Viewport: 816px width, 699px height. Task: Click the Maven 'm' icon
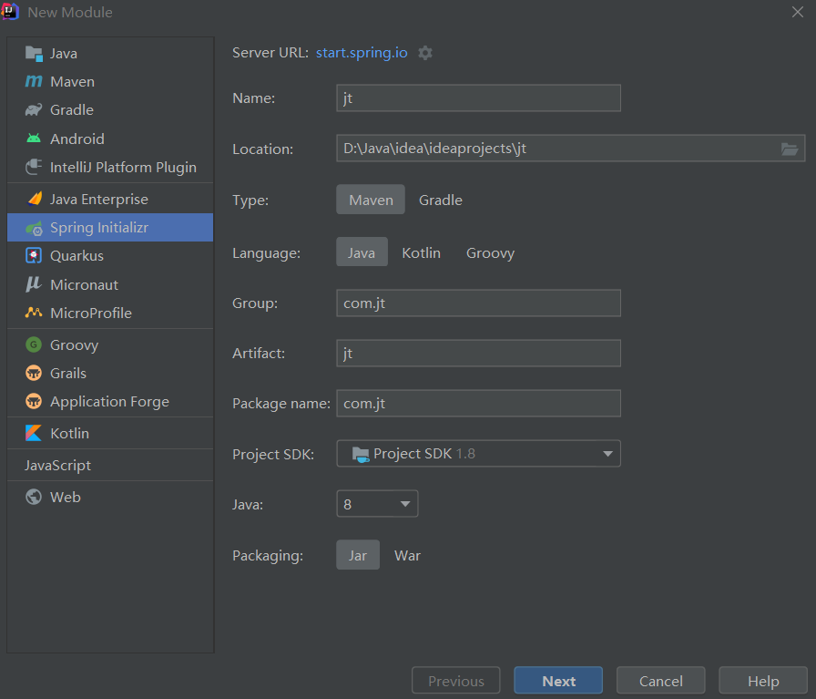coord(34,82)
